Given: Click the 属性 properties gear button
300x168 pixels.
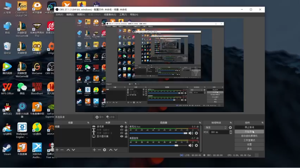Looking at the screenshot, I should [99, 117].
